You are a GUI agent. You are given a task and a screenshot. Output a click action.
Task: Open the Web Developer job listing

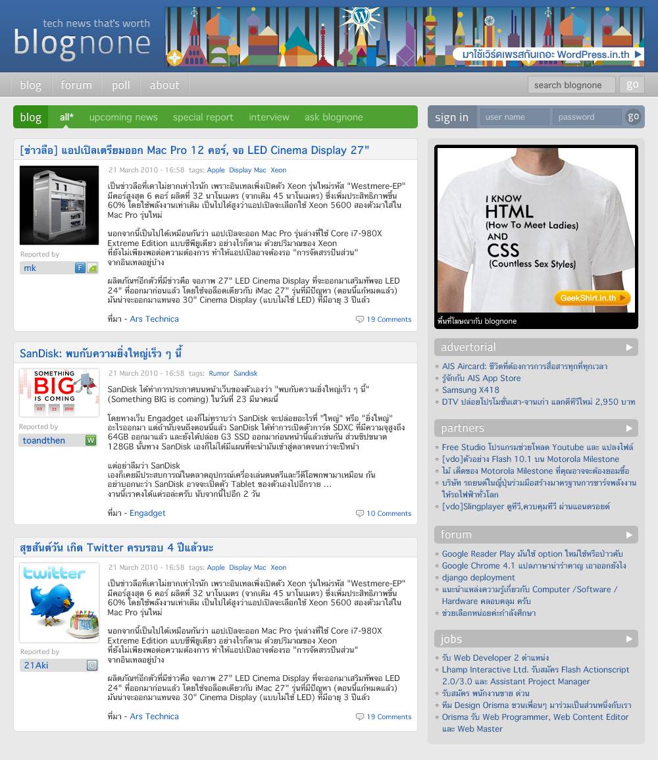click(x=495, y=658)
